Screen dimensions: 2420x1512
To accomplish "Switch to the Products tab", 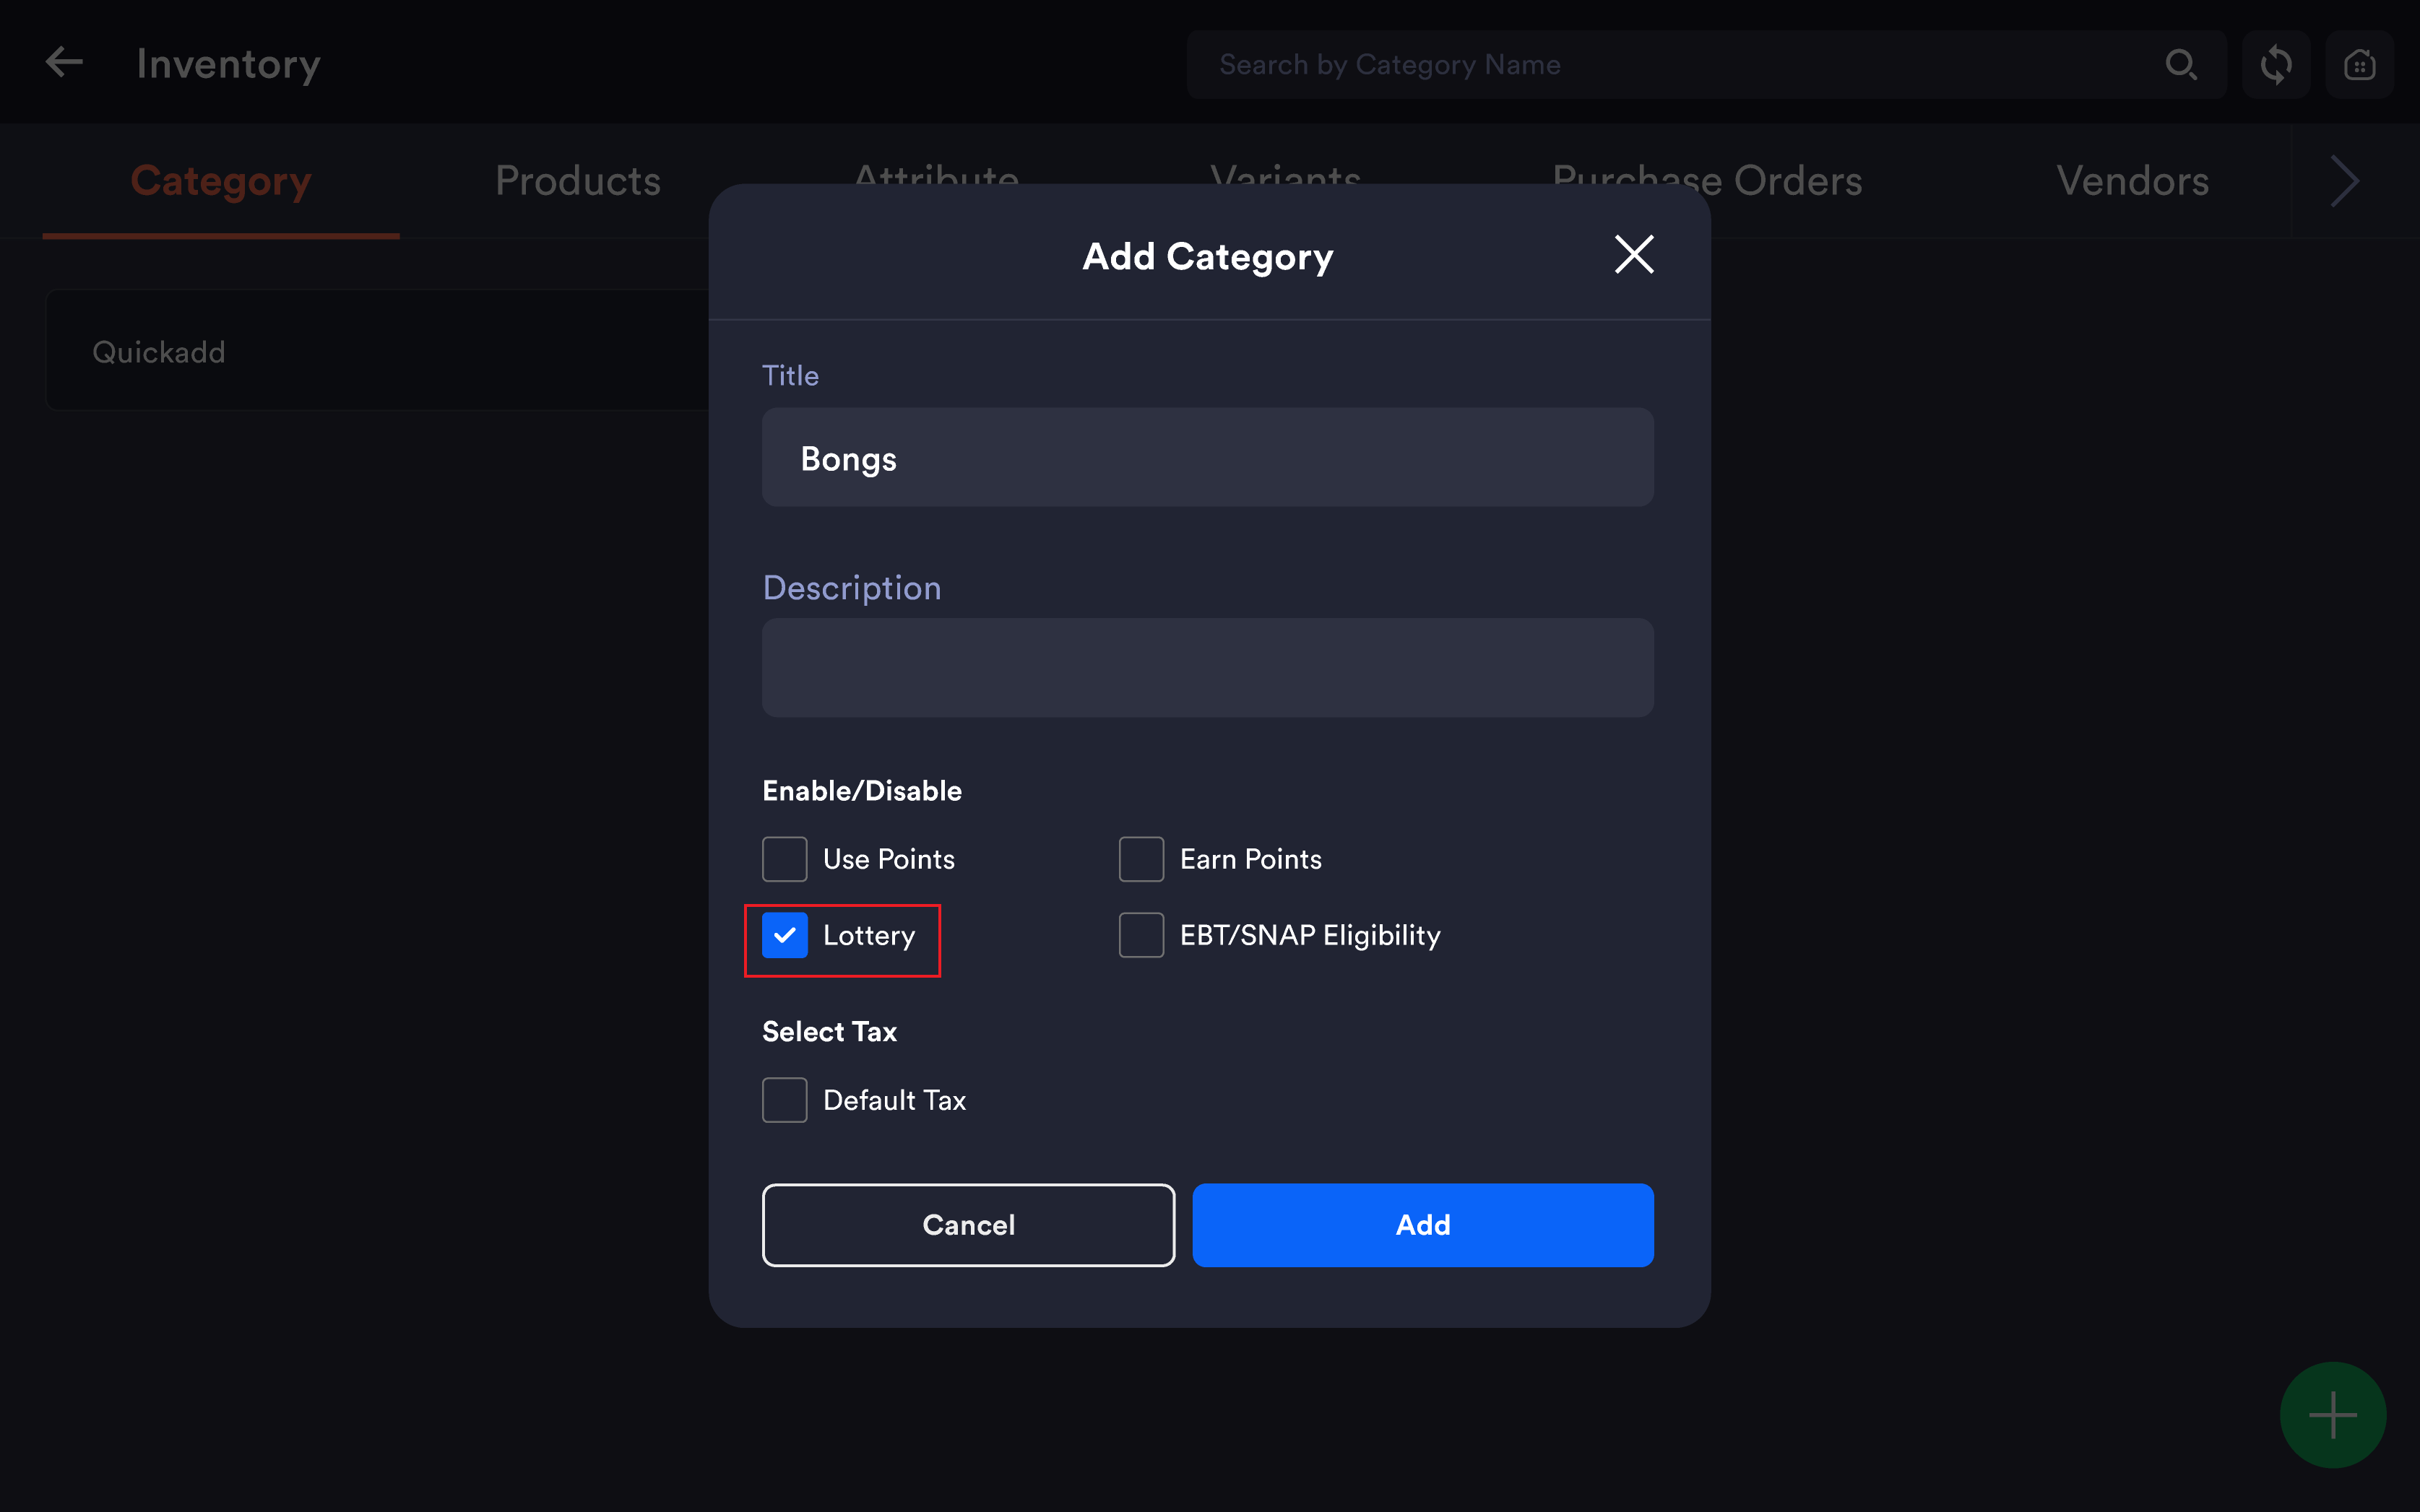I will (578, 181).
